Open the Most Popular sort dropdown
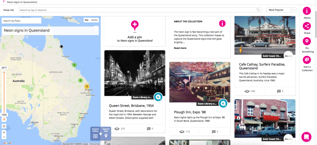This screenshot has height=145, width=317. tap(281, 10)
